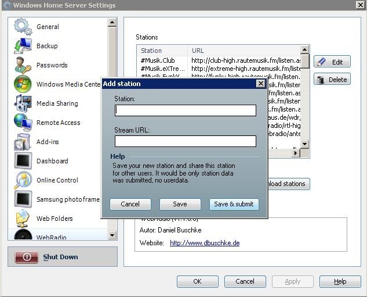The image size is (367, 297).
Task: Click stations list scroll-up arrow
Action: click(304, 49)
